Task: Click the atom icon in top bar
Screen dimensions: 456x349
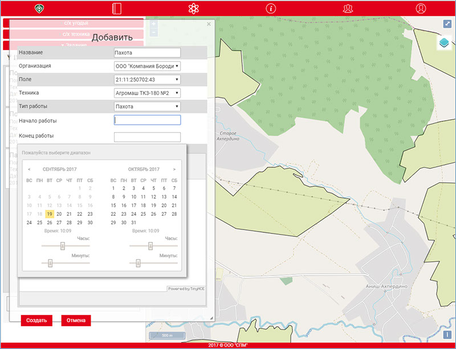Action: (194, 9)
